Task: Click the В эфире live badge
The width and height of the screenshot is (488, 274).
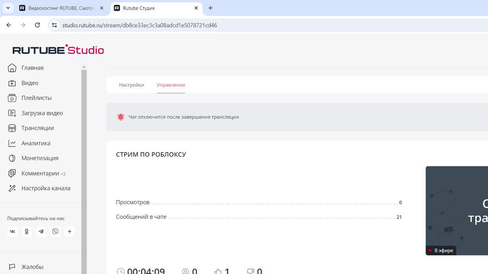Action: [x=441, y=251]
